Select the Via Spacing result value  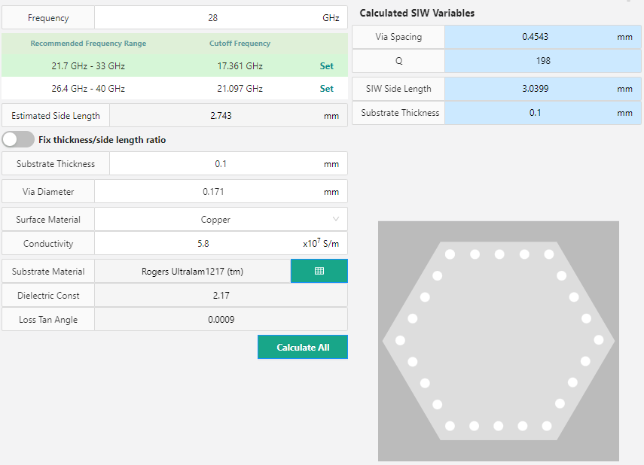pos(535,36)
